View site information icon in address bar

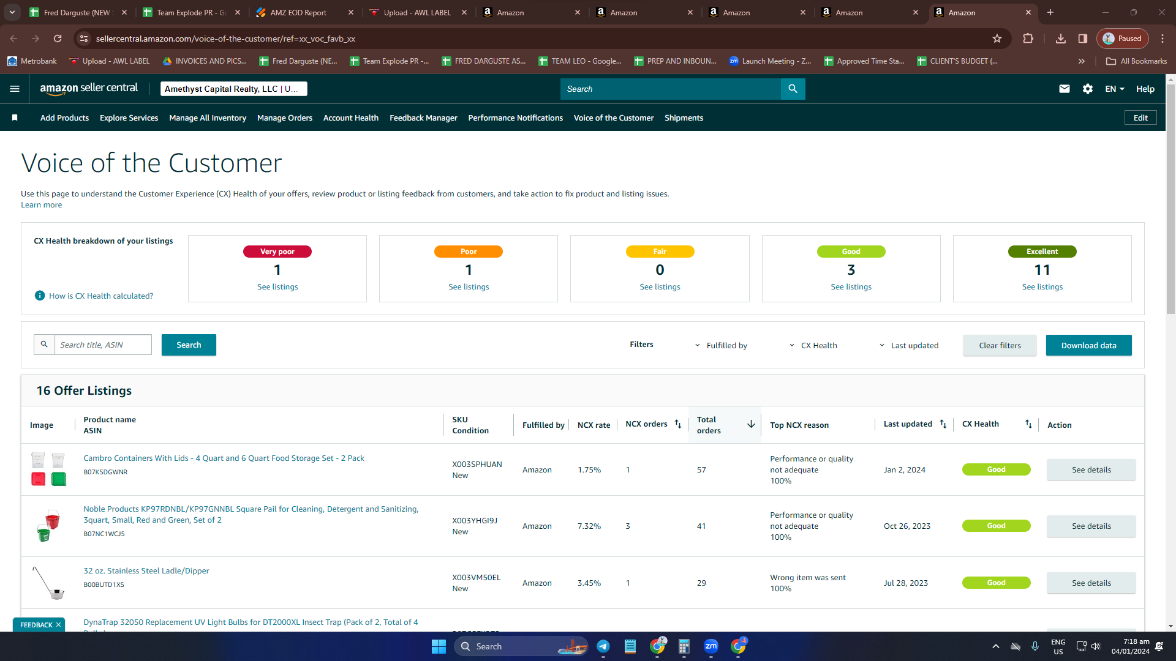point(84,39)
